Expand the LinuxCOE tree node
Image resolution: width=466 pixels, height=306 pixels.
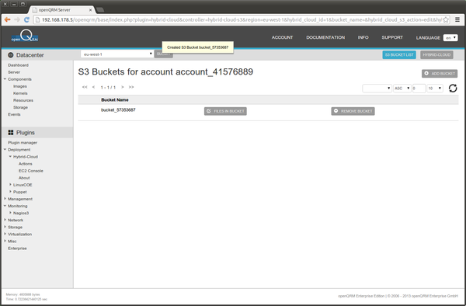click(10, 185)
